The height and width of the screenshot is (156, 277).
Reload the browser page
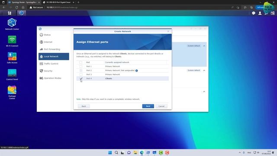click(x=16, y=7)
